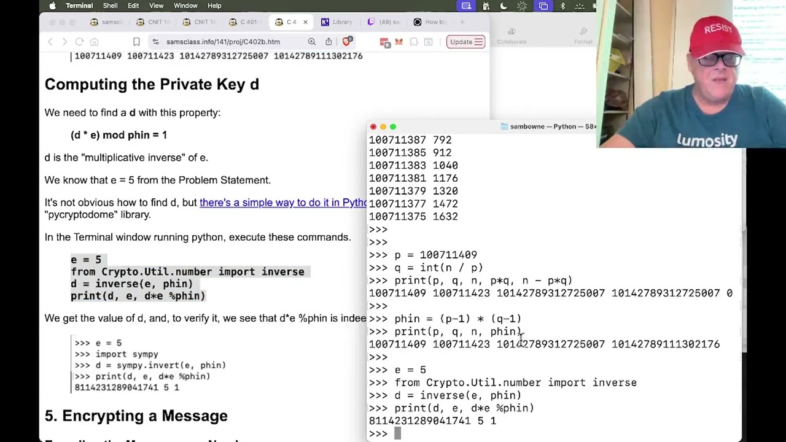Open the Brave Shields icon

click(348, 42)
